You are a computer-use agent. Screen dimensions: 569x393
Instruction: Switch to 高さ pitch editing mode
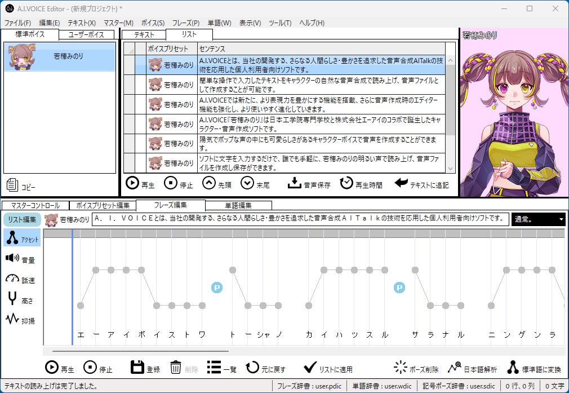[x=21, y=299]
